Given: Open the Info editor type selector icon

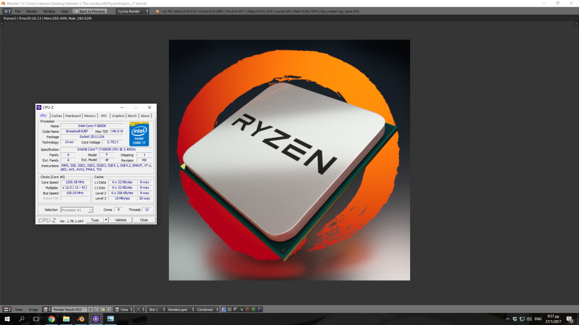Looking at the screenshot, I should click(x=6, y=11).
